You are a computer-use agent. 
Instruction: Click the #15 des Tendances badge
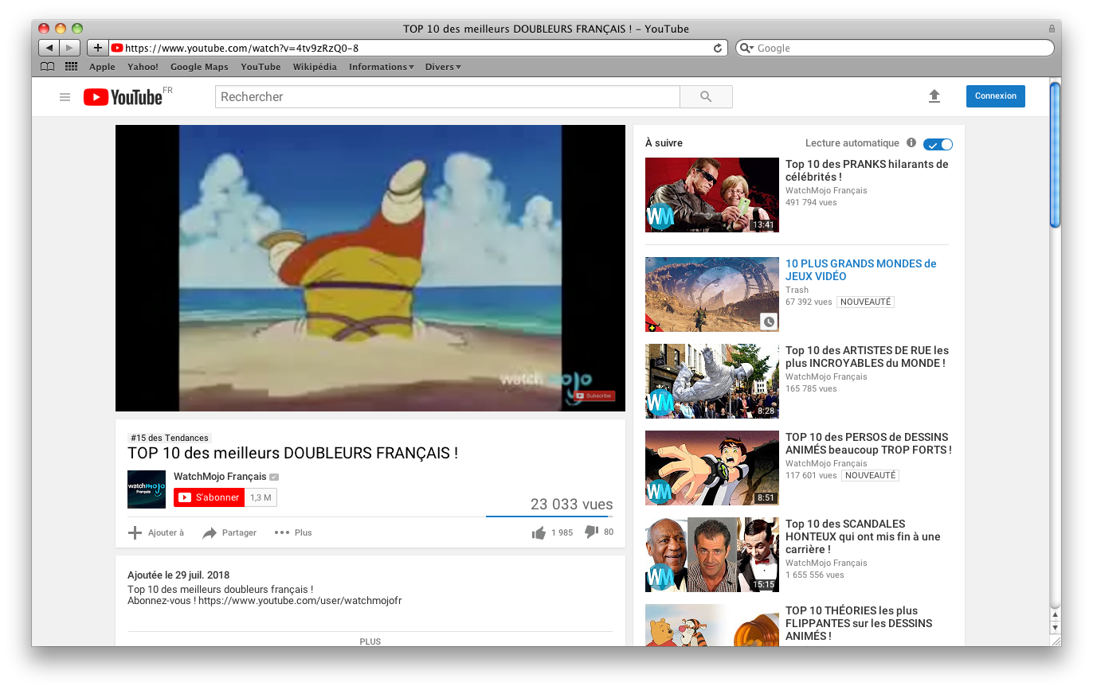pyautogui.click(x=169, y=438)
